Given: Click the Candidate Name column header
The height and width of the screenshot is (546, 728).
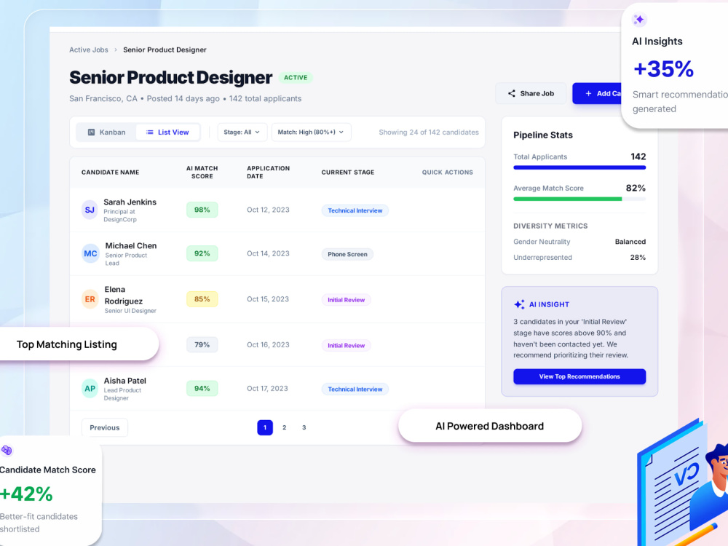Looking at the screenshot, I should point(110,173).
